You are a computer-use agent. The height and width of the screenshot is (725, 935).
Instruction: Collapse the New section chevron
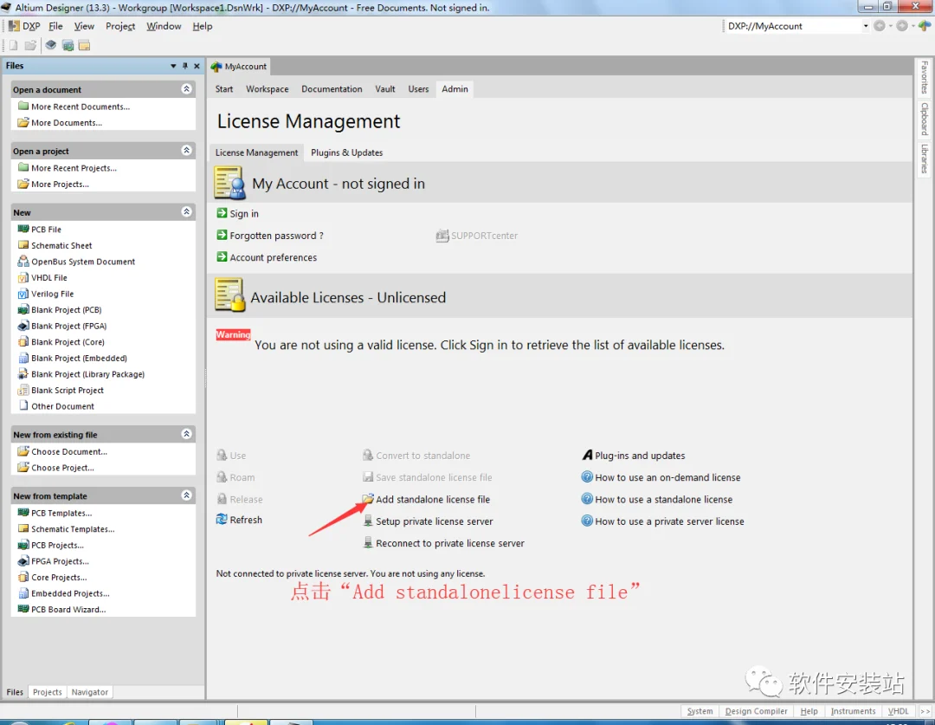coord(187,212)
